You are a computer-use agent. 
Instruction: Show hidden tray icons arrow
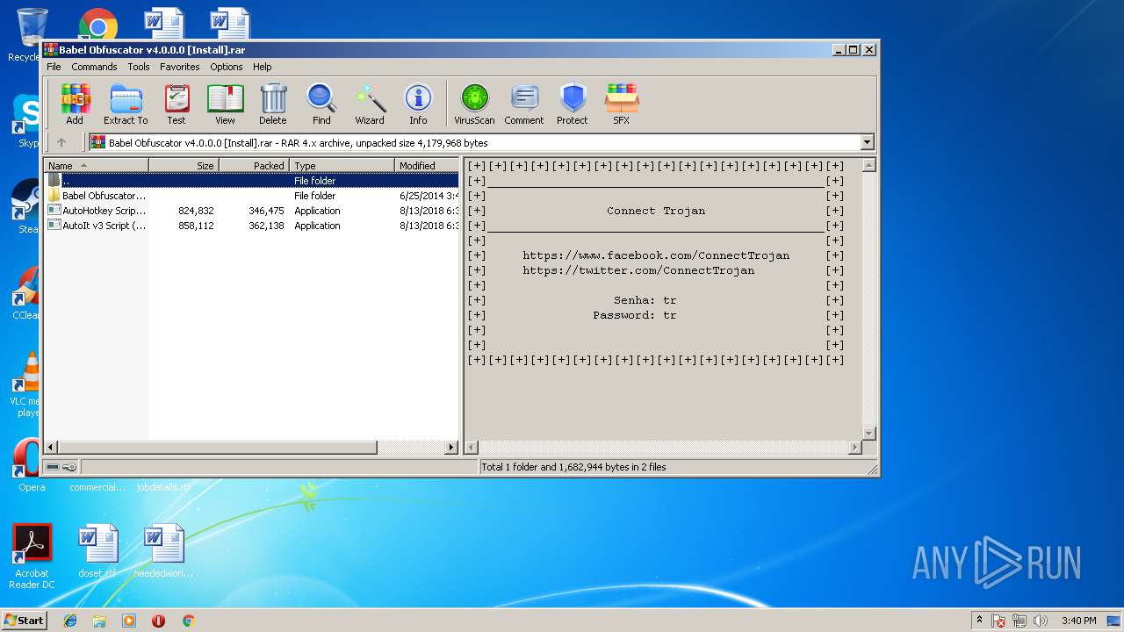979,621
